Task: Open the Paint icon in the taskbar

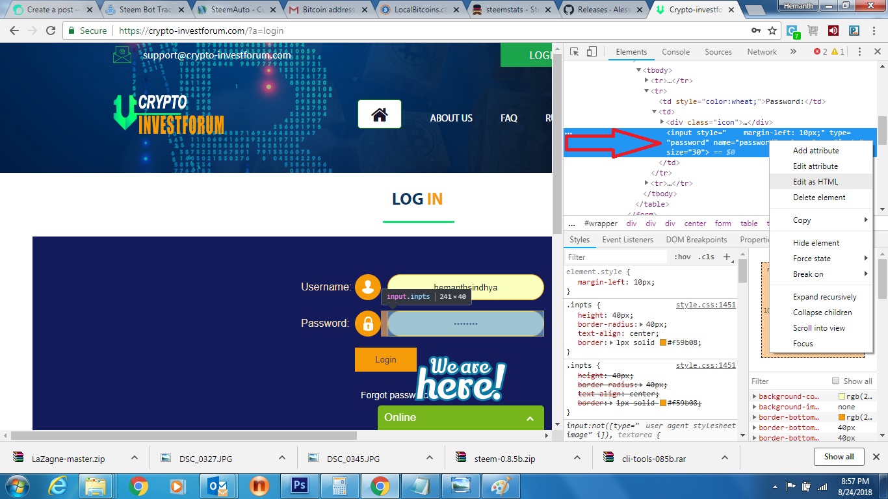Action: (x=501, y=485)
